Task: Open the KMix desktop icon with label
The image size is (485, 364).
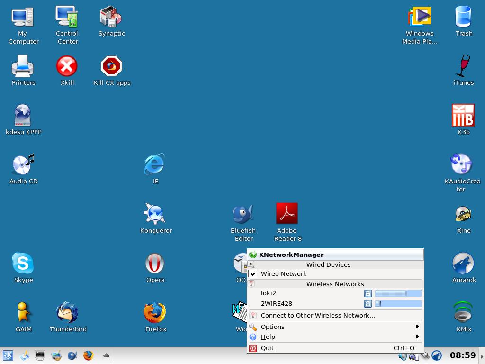Action: point(463,317)
